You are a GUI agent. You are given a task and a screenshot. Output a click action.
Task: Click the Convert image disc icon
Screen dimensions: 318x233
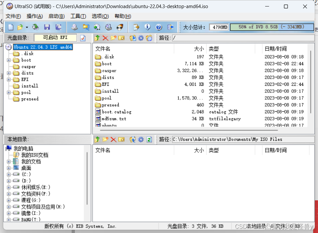pos(97,27)
